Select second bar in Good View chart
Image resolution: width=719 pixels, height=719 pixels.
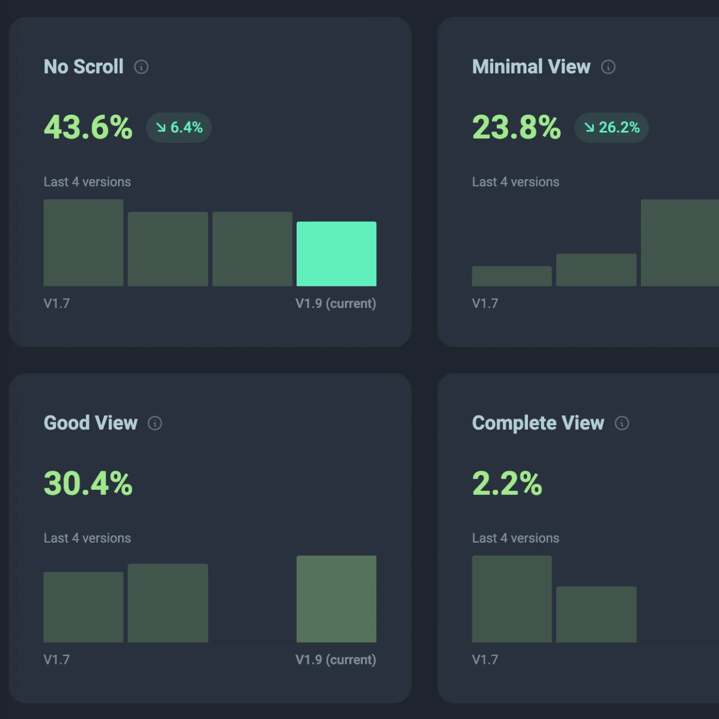pyautogui.click(x=168, y=603)
